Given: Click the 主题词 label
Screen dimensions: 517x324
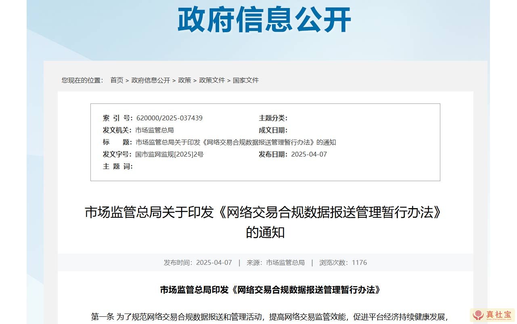Looking at the screenshot, I should (118, 166).
